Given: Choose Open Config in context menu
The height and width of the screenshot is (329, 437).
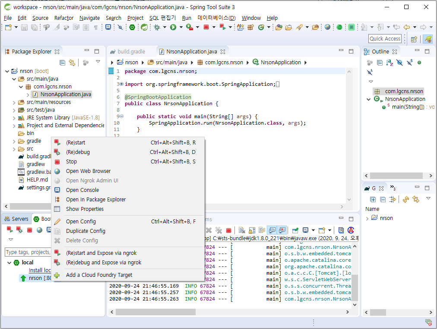Looking at the screenshot, I should tap(128, 221).
